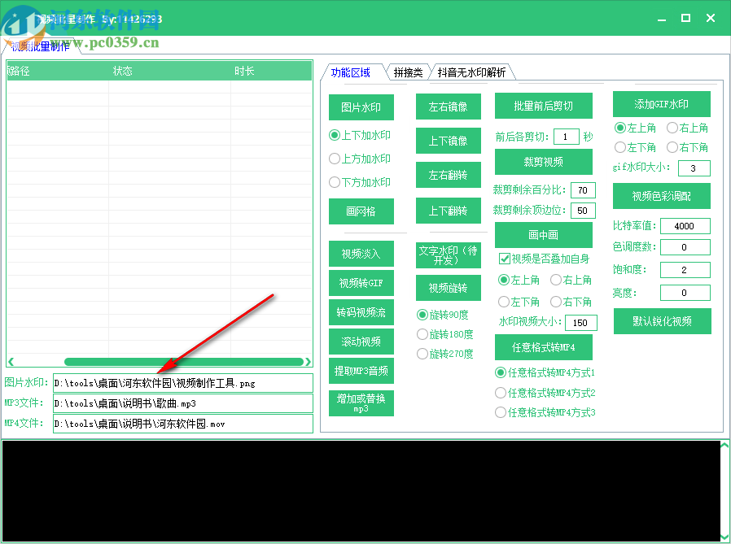731x544 pixels.
Task: Click the 状态 column header
Action: click(x=169, y=71)
